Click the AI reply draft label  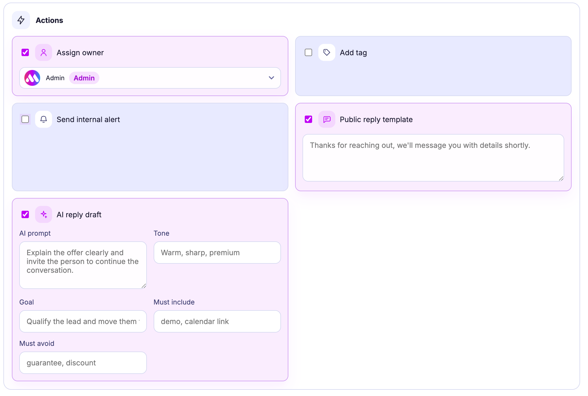point(79,215)
